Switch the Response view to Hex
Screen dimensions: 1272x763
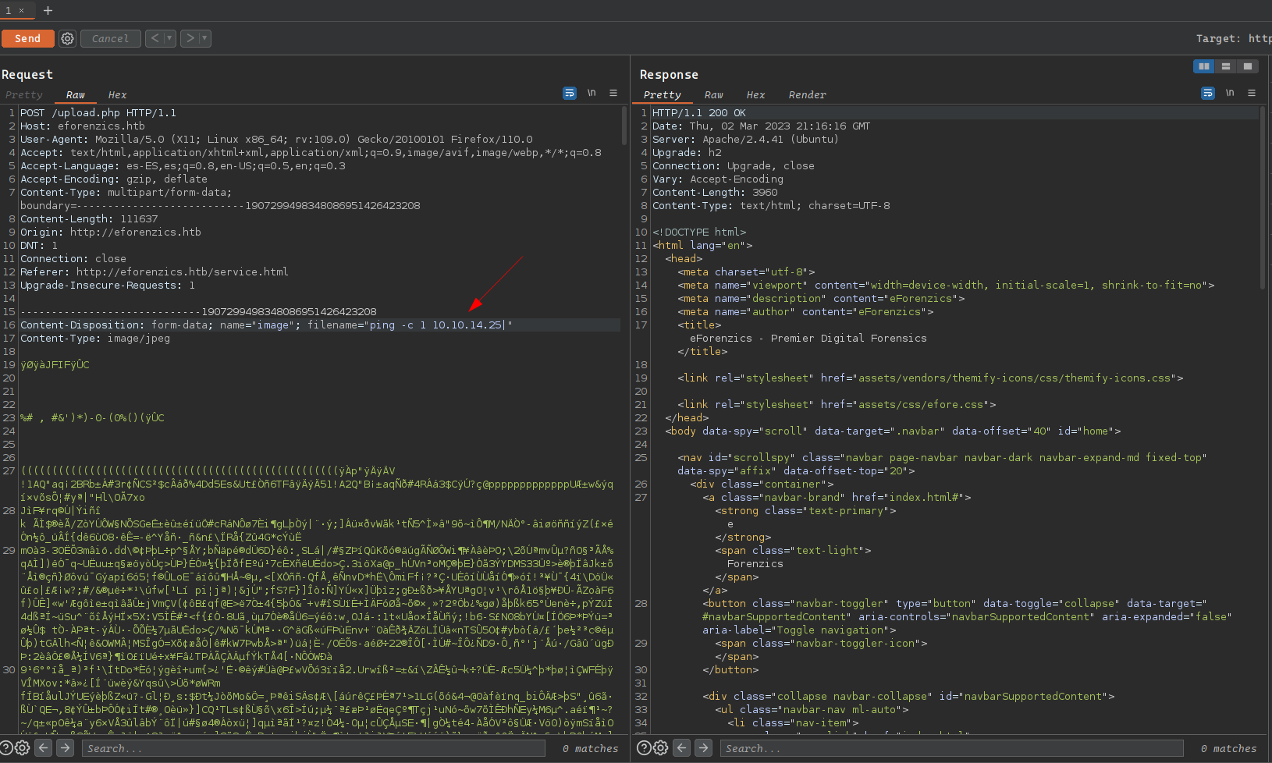(755, 94)
